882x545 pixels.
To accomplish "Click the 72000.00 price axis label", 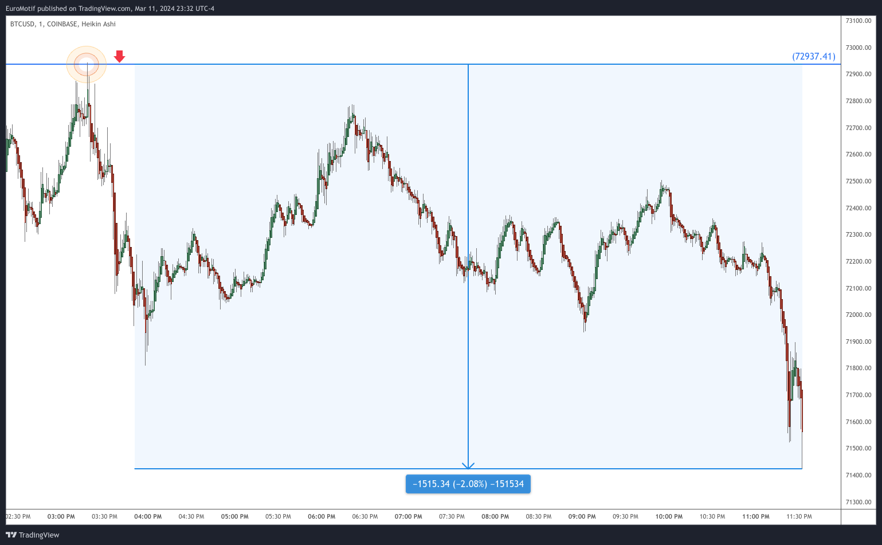I will pos(859,315).
